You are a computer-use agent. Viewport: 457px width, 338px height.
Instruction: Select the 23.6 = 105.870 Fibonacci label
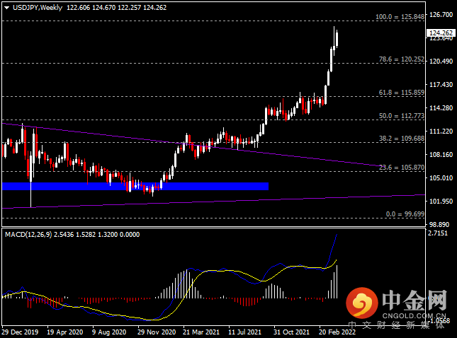[401, 168]
